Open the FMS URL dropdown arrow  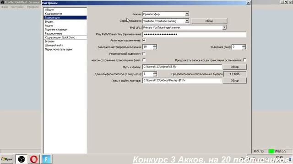point(224,27)
